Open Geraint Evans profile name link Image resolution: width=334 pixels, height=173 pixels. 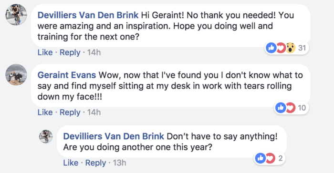tap(67, 75)
